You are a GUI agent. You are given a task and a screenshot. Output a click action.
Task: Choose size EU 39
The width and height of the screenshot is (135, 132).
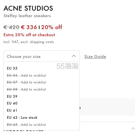[41, 96]
